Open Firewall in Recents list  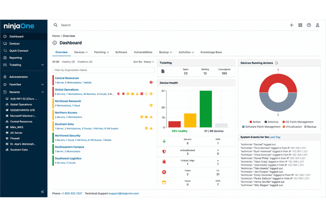click(x=15, y=139)
